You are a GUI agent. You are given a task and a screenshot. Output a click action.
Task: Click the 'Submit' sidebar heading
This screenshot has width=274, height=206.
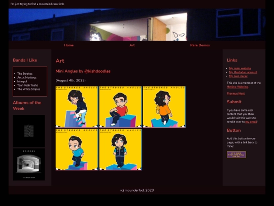pos(234,102)
